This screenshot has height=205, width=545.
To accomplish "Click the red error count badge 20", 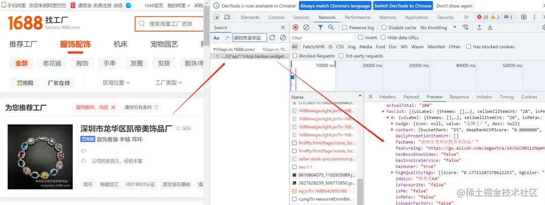I will (482, 17).
